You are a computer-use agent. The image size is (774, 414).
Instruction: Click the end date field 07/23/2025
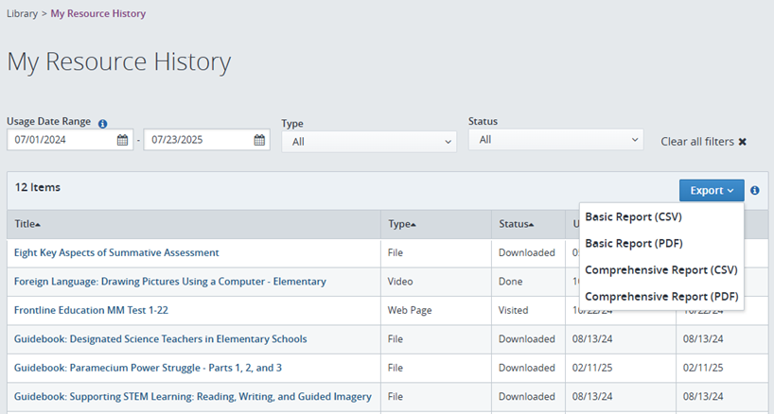pos(207,140)
